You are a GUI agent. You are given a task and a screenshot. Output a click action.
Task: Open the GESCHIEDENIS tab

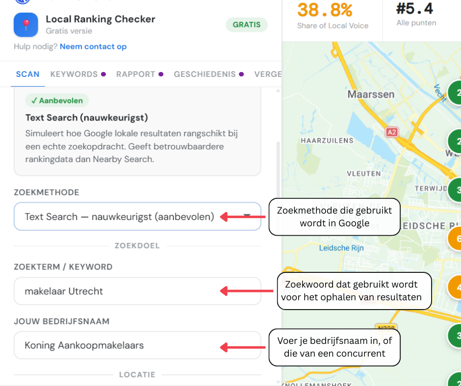205,74
